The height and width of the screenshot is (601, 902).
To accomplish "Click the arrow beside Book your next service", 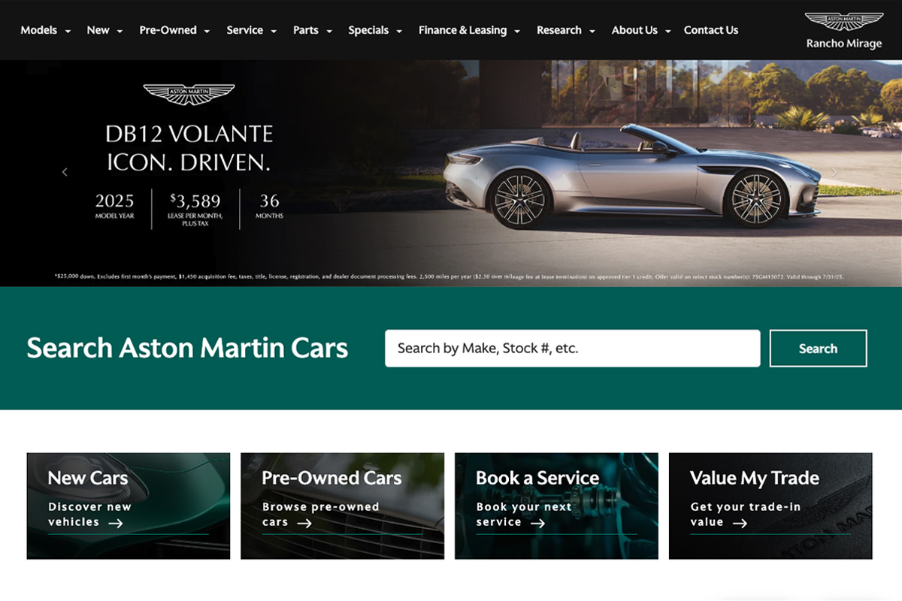I will click(537, 523).
